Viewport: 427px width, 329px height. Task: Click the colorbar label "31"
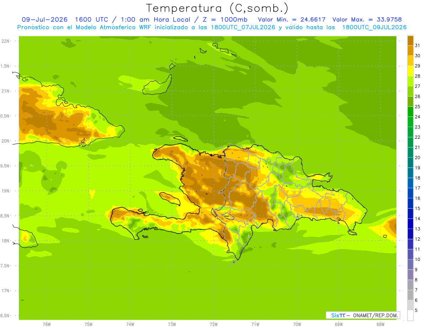click(417, 45)
